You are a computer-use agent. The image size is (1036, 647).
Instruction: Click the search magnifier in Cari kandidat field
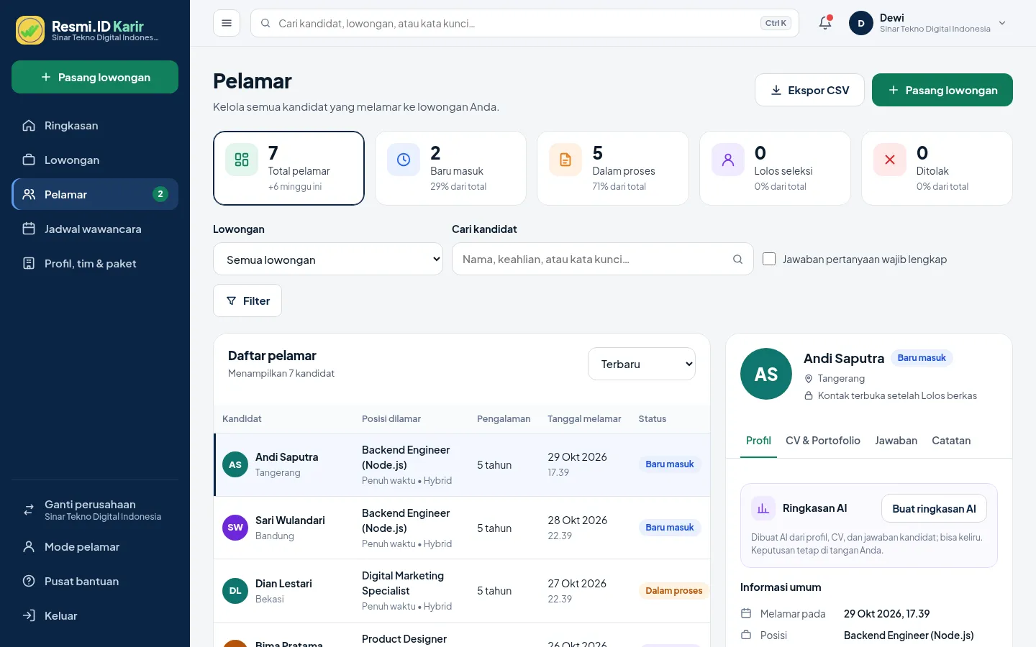(x=737, y=260)
